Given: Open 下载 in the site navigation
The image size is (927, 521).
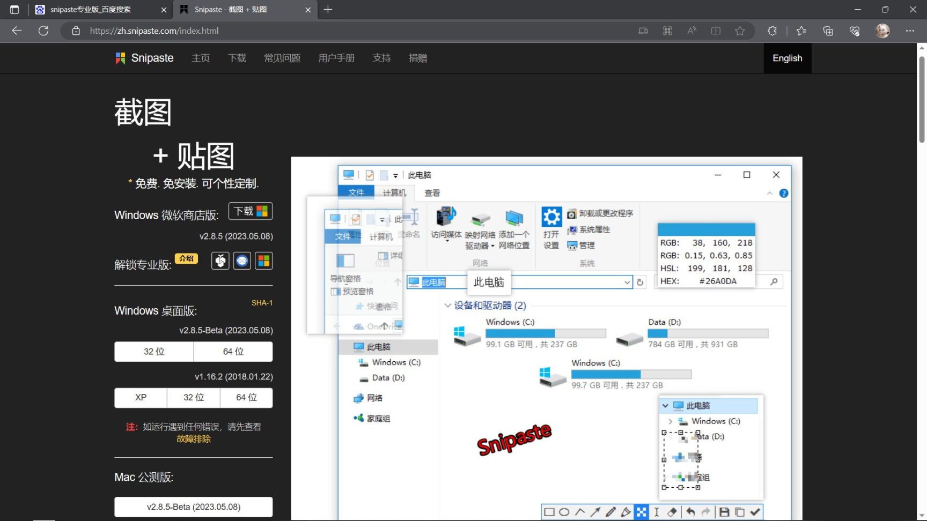Looking at the screenshot, I should click(x=237, y=58).
